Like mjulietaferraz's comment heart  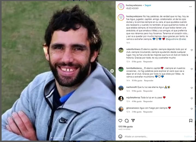192,98
